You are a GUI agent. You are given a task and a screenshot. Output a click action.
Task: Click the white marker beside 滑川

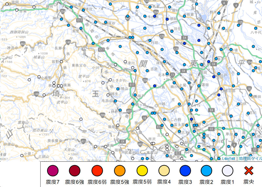tap(125, 62)
